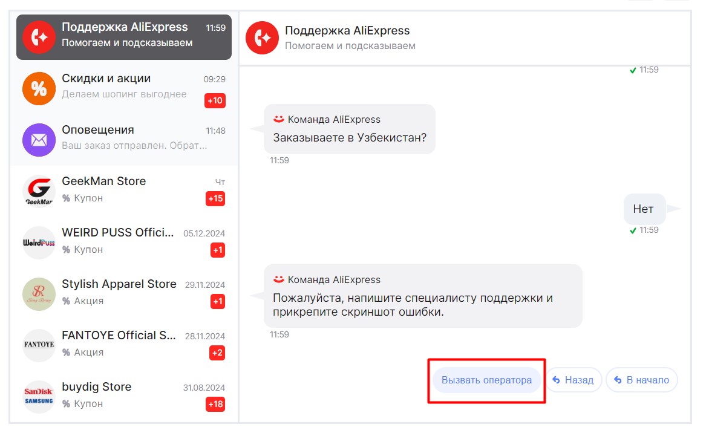Click the arrow icon in В начало button
Viewport: 709px width, 433px height.
(x=618, y=380)
